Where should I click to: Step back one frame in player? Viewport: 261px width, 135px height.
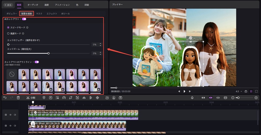click(179, 91)
